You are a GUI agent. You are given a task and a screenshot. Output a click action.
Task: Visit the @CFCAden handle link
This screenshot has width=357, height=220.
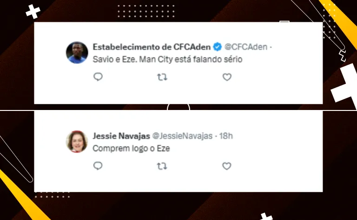pos(245,47)
